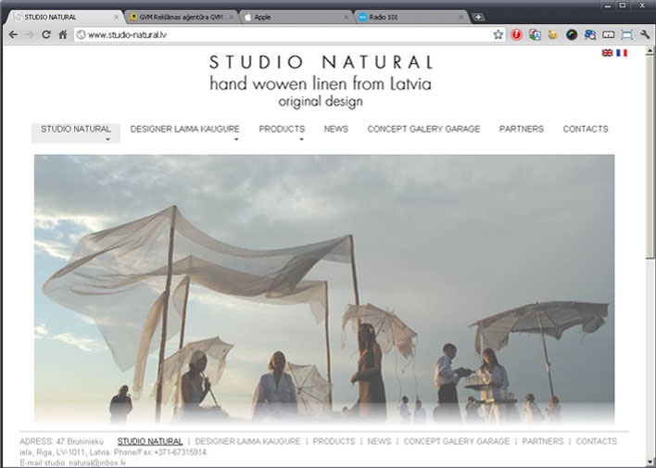Expand the DESIGNER LAIMA KAUGURE menu arrow
The image size is (656, 468).
tap(236, 139)
